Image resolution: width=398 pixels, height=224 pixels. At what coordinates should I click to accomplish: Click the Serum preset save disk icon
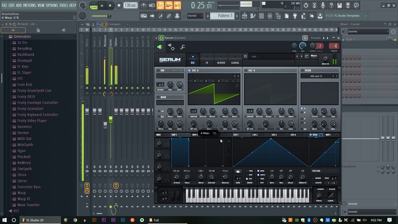[x=245, y=56]
